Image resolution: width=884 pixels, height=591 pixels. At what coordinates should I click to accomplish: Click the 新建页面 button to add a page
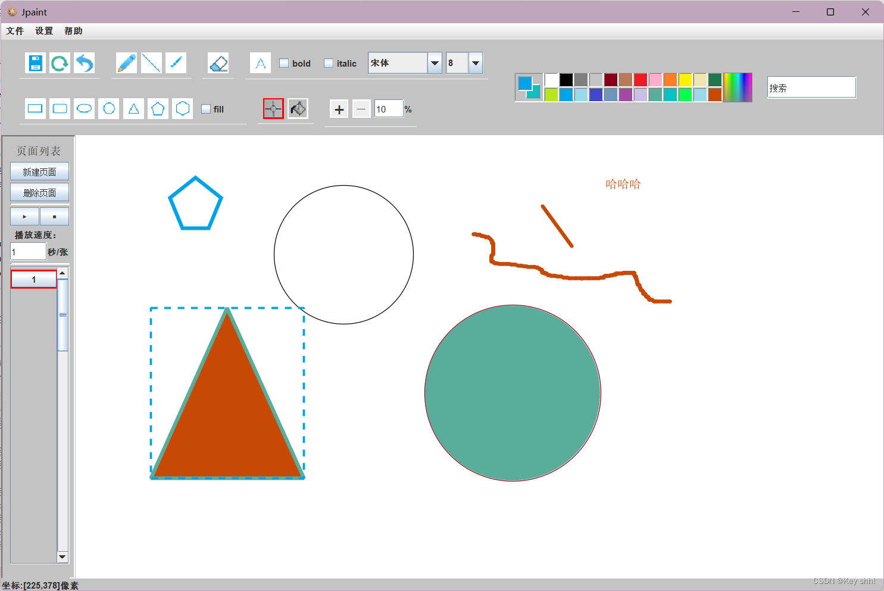[39, 171]
